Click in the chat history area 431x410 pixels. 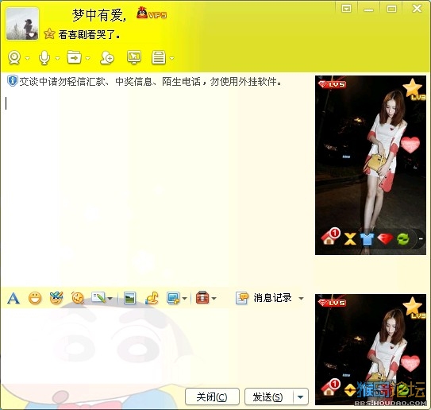coord(156,187)
